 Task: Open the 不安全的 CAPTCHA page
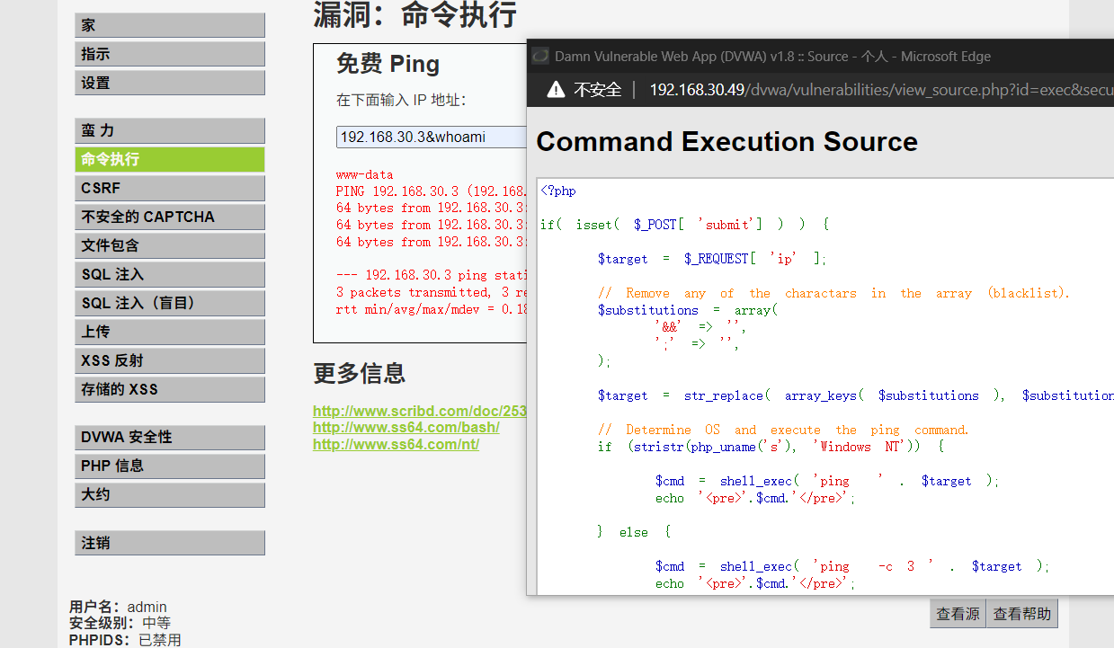click(170, 217)
